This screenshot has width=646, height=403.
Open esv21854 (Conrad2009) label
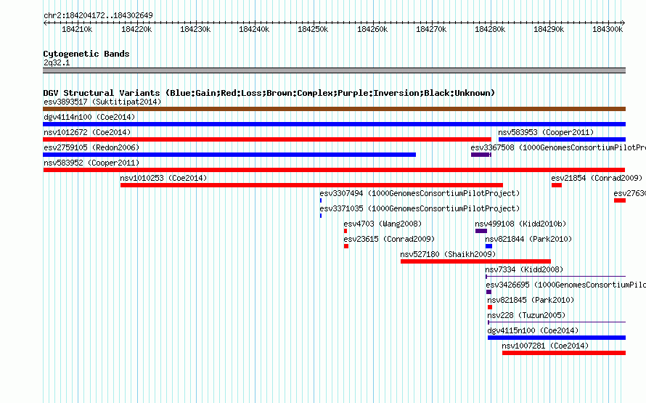[x=597, y=178]
